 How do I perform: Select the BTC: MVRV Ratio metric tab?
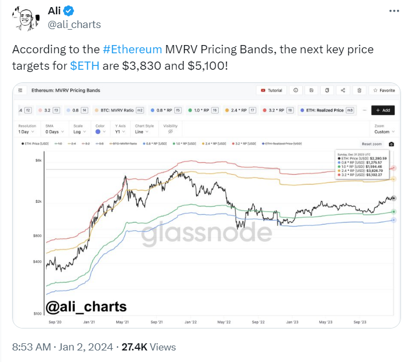(x=119, y=110)
